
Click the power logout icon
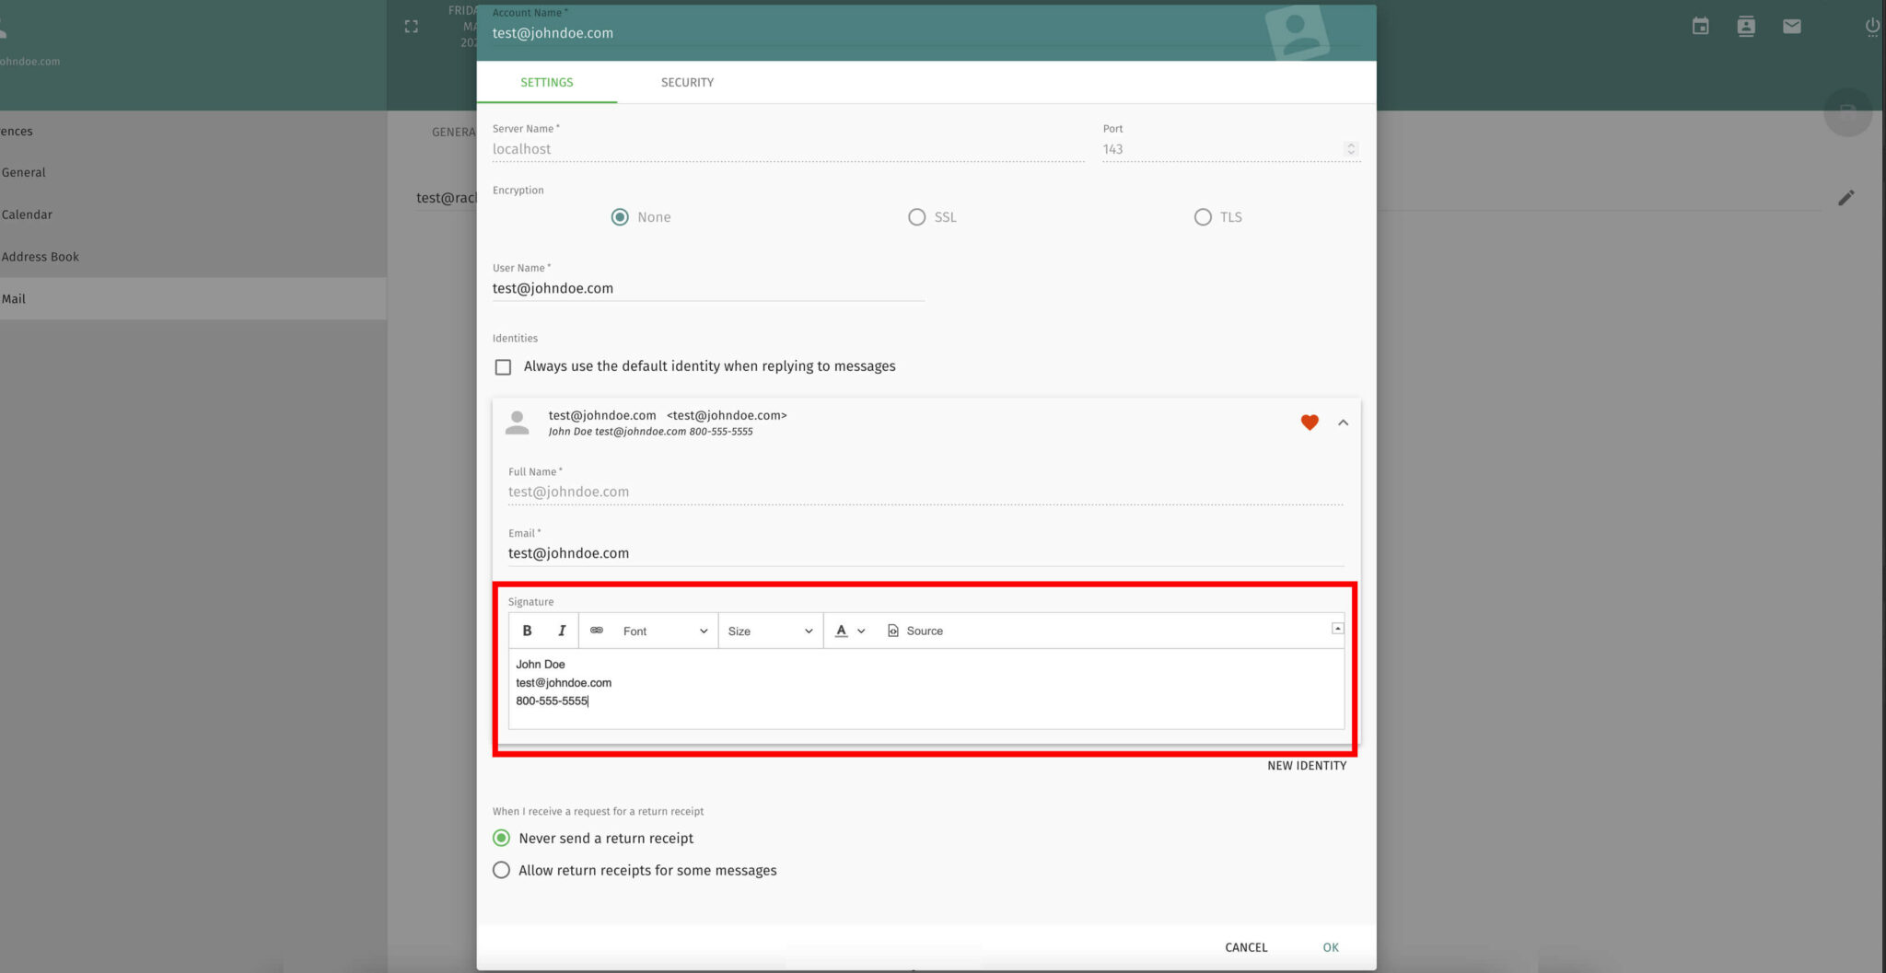[1872, 27]
